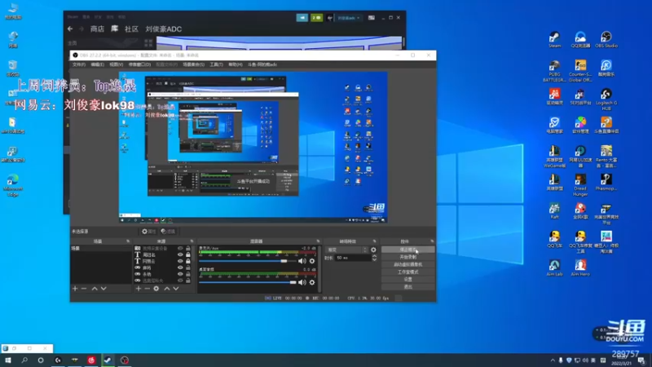
Task: Pop out the Sources dock panel
Action: point(192,241)
